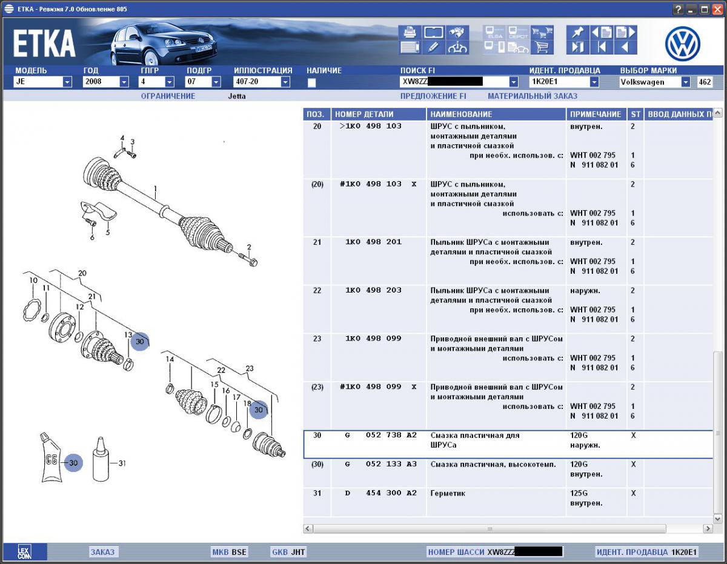This screenshot has width=727, height=564.
Task: Click the pushpin icon
Action: click(x=577, y=32)
